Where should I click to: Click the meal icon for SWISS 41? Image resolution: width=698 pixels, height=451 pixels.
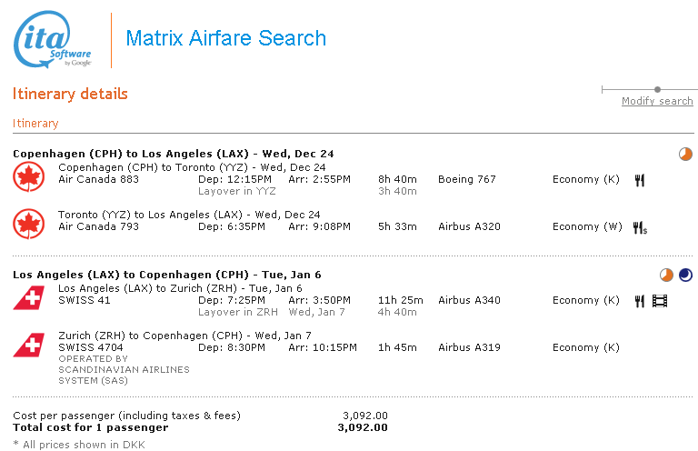coord(639,301)
